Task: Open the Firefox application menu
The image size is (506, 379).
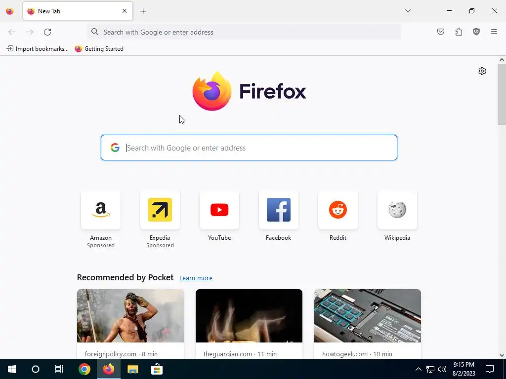Action: (x=494, y=32)
